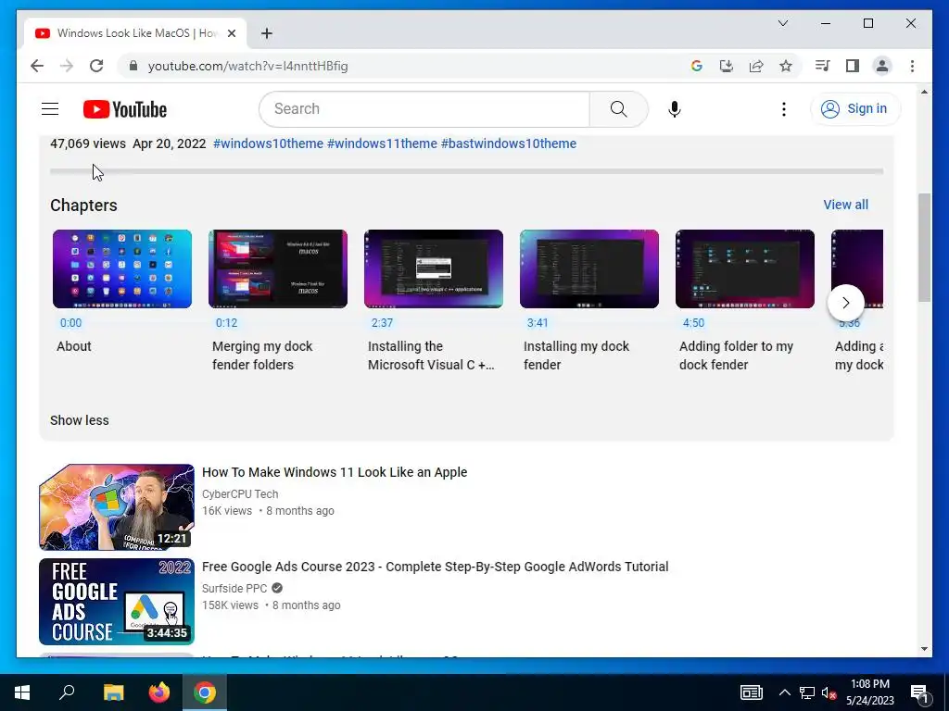Reload the page with the refresh icon
This screenshot has height=711, width=949.
[x=96, y=66]
